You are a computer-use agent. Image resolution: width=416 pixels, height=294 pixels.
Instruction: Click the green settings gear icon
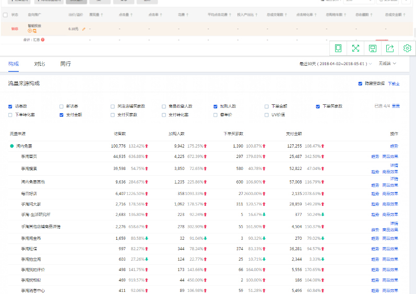tap(407, 48)
